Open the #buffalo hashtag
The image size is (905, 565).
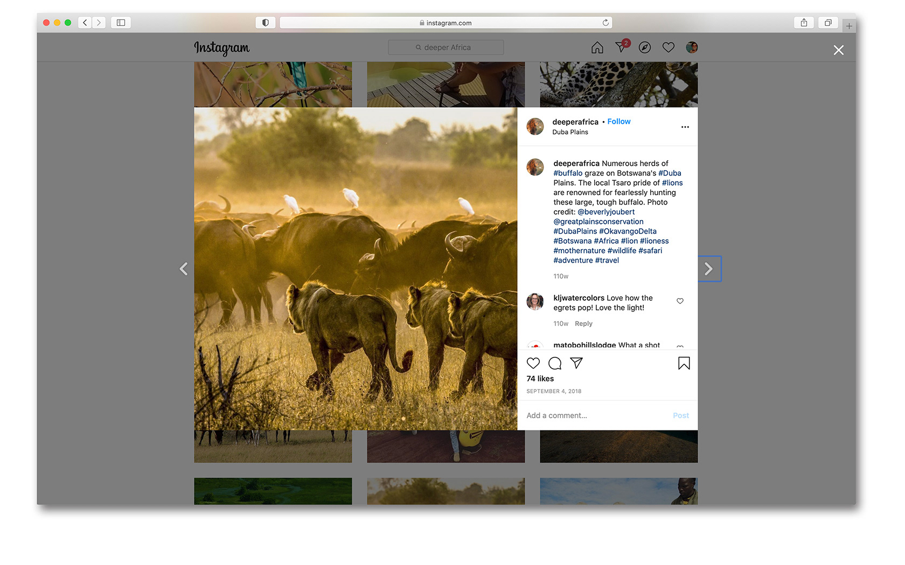[x=568, y=173]
